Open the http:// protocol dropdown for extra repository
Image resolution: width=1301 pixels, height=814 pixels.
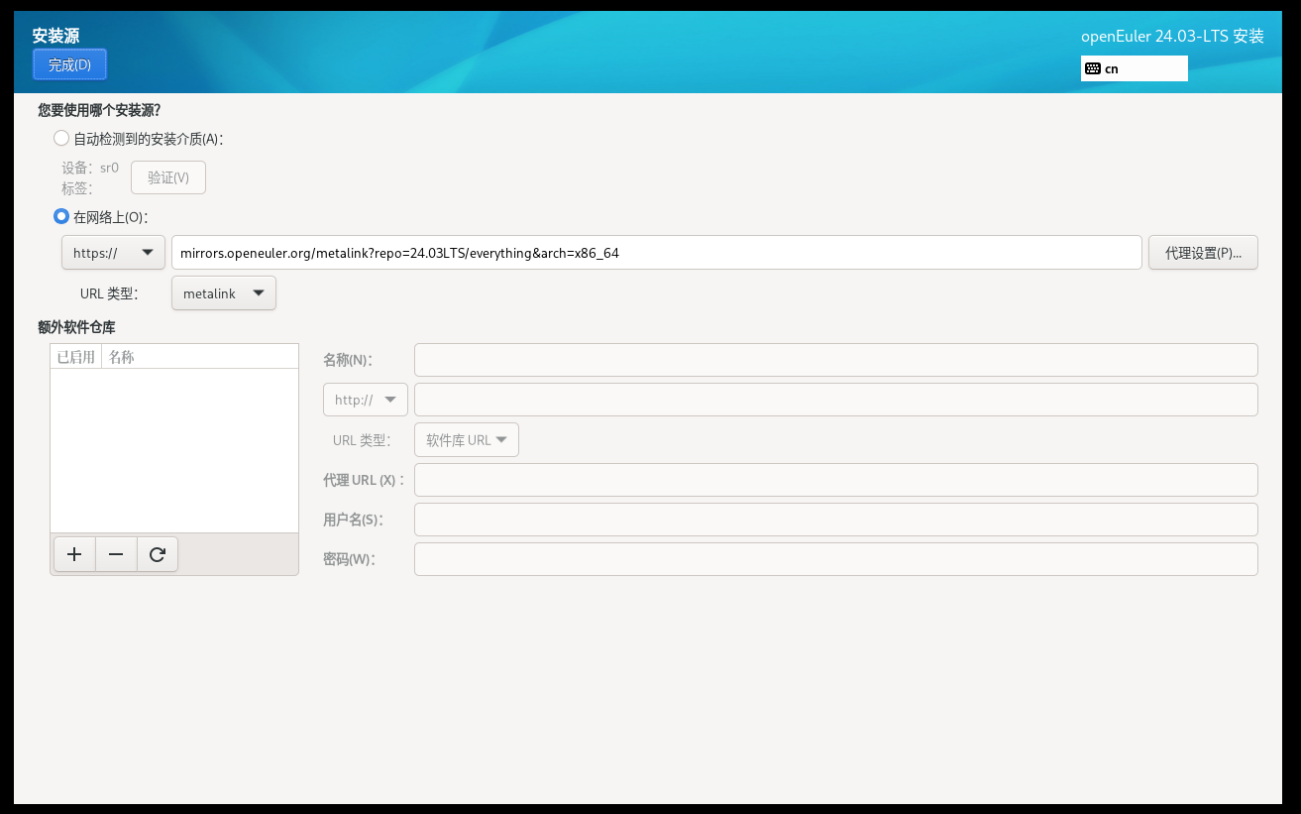[x=366, y=400]
